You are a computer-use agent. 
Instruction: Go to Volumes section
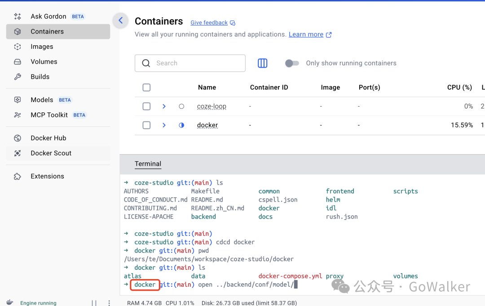[44, 62]
